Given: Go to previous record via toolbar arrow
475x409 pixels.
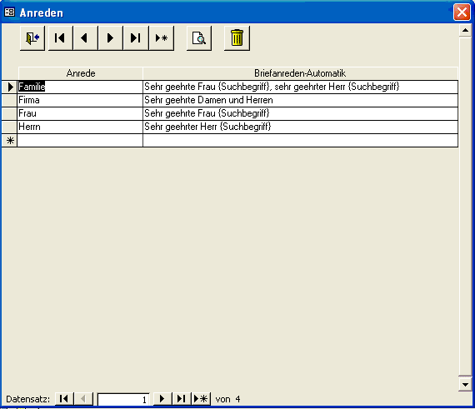Looking at the screenshot, I should coord(86,38).
